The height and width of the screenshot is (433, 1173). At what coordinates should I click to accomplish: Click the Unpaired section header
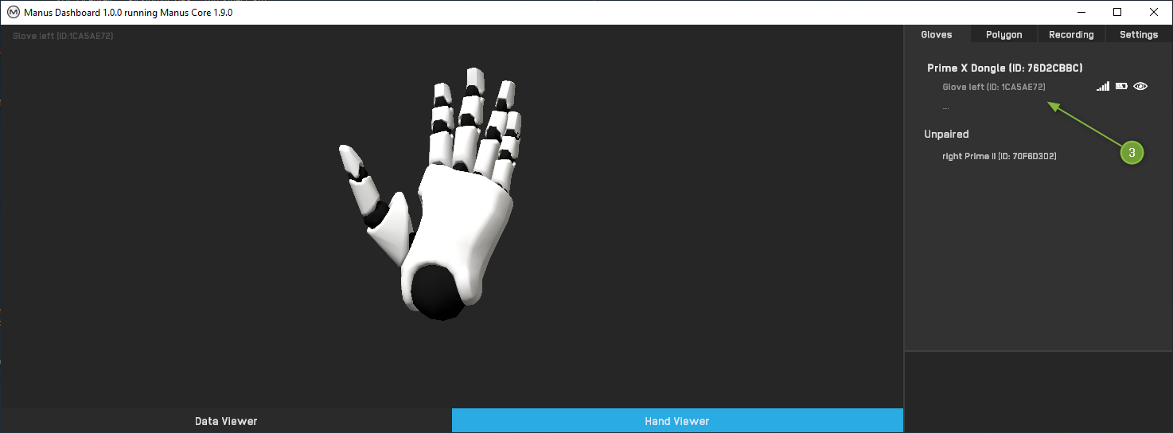[946, 135]
